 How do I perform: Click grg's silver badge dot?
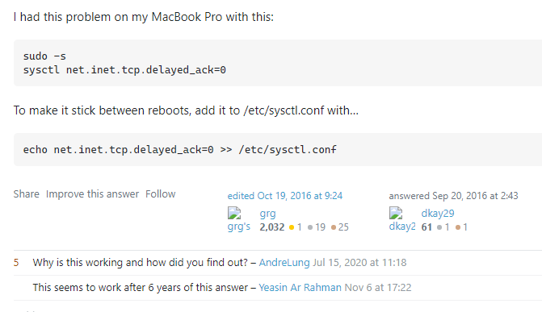pos(310,227)
